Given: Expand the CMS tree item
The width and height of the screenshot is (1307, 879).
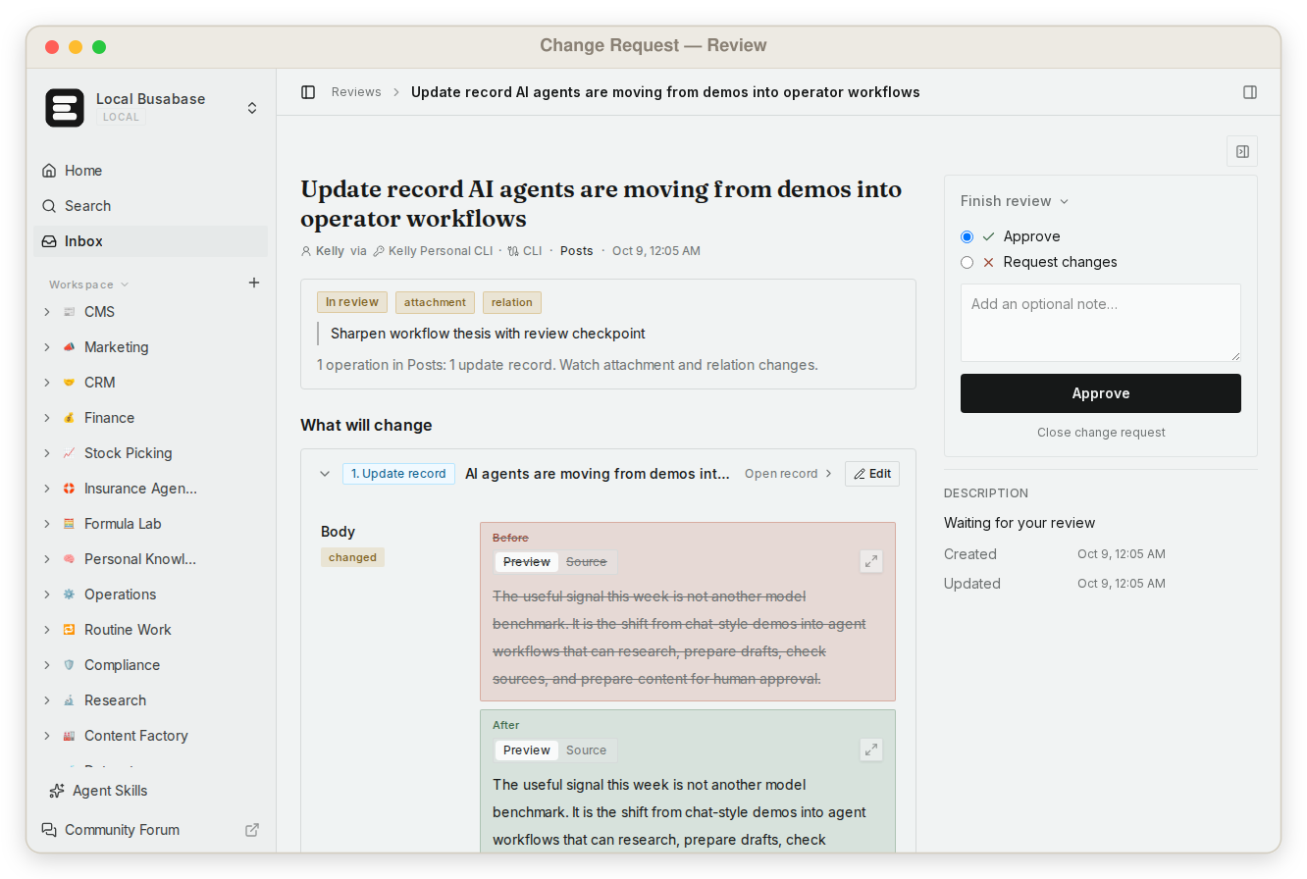Looking at the screenshot, I should (x=46, y=312).
